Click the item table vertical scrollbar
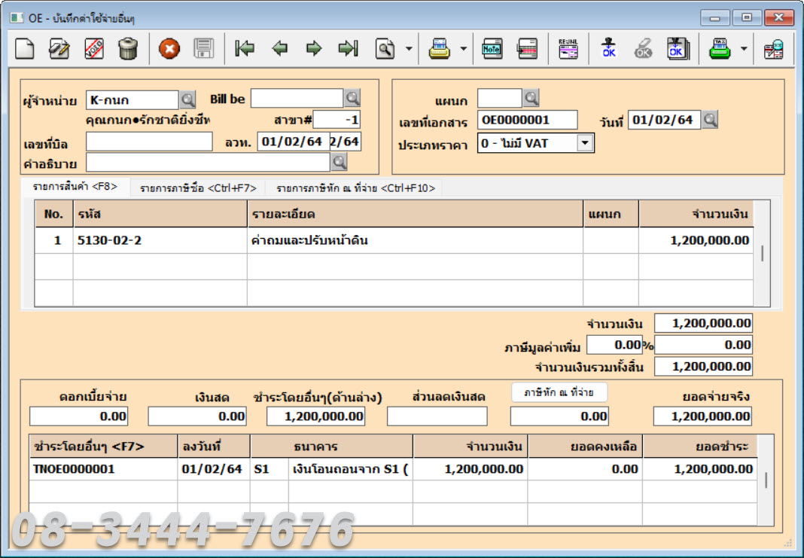The width and height of the screenshot is (804, 558). [762, 254]
